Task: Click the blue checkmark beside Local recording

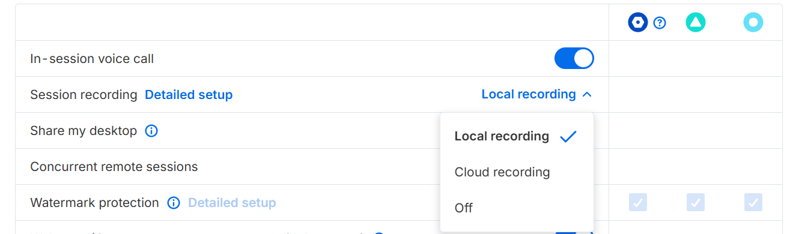Action: (x=568, y=137)
